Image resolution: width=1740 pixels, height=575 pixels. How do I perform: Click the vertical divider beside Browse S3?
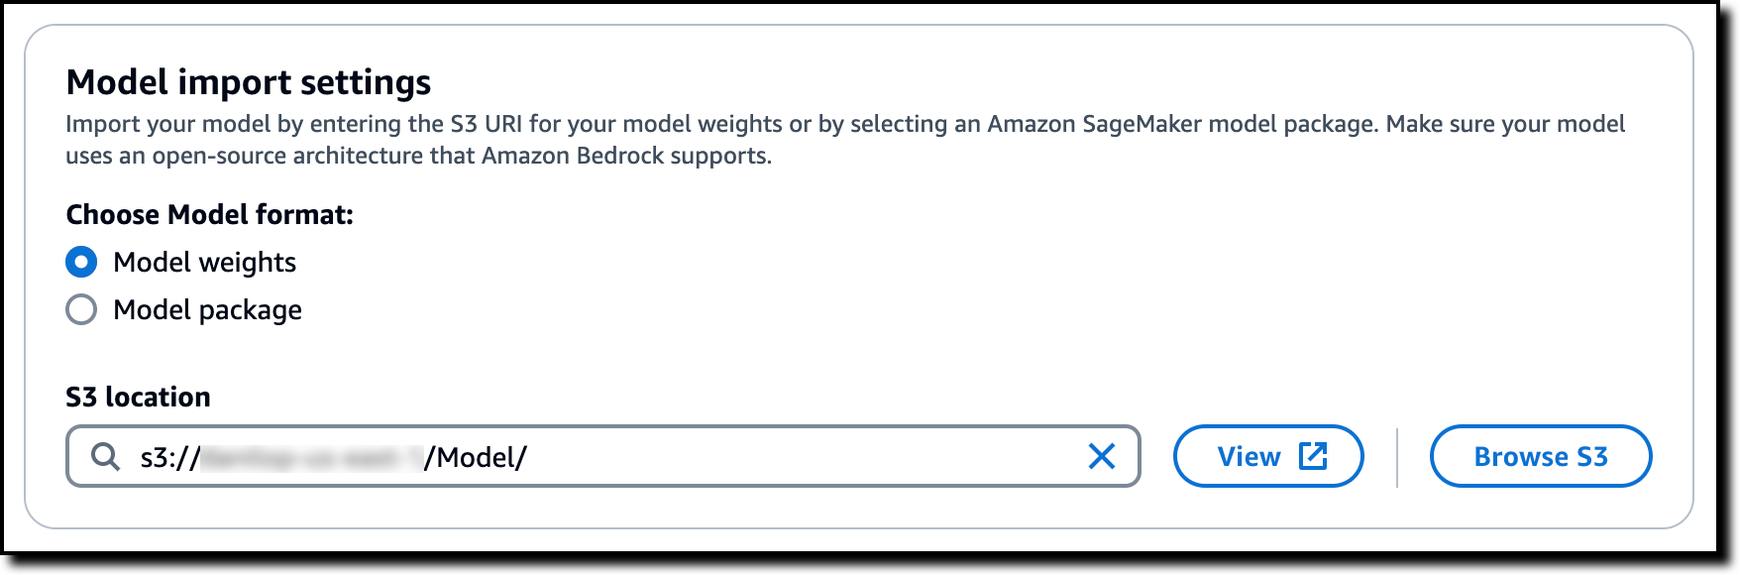click(x=1397, y=457)
